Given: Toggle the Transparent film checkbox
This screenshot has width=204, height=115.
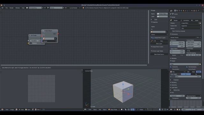Looking at the screenshot, I should (x=171, y=98).
